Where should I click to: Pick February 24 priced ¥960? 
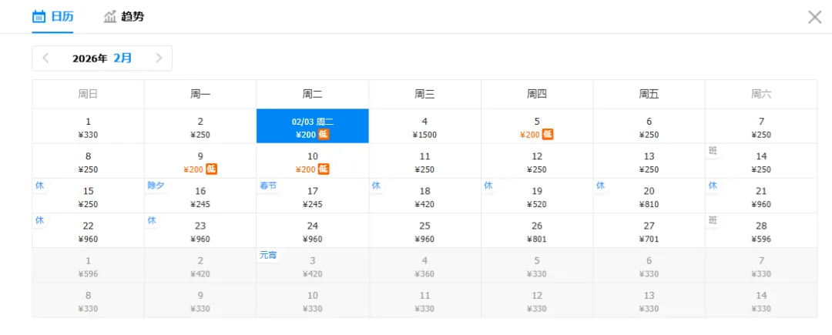(x=313, y=230)
